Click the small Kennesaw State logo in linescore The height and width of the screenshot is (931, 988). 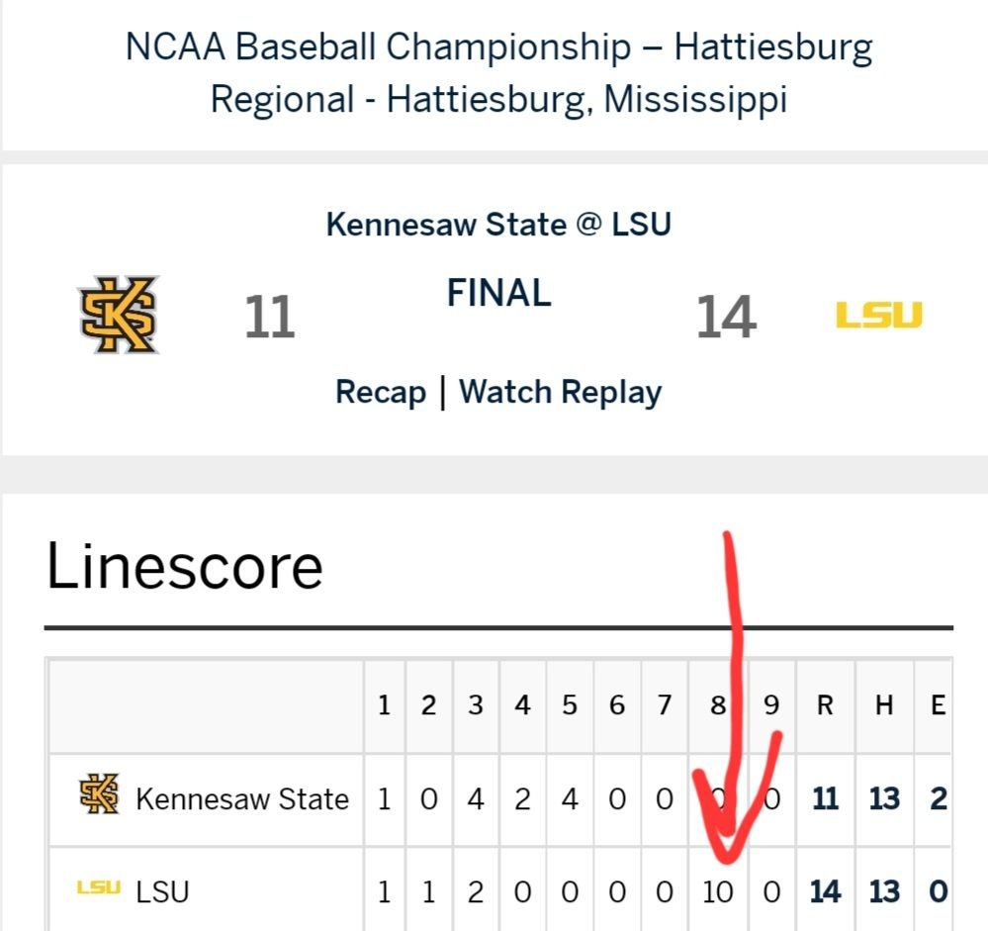click(99, 793)
